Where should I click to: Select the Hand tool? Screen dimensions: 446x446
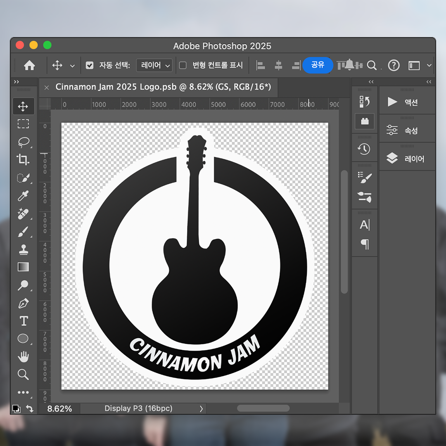point(23,356)
